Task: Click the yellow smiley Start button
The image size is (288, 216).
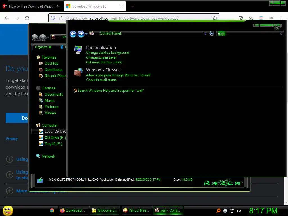Action: [x=8, y=210]
